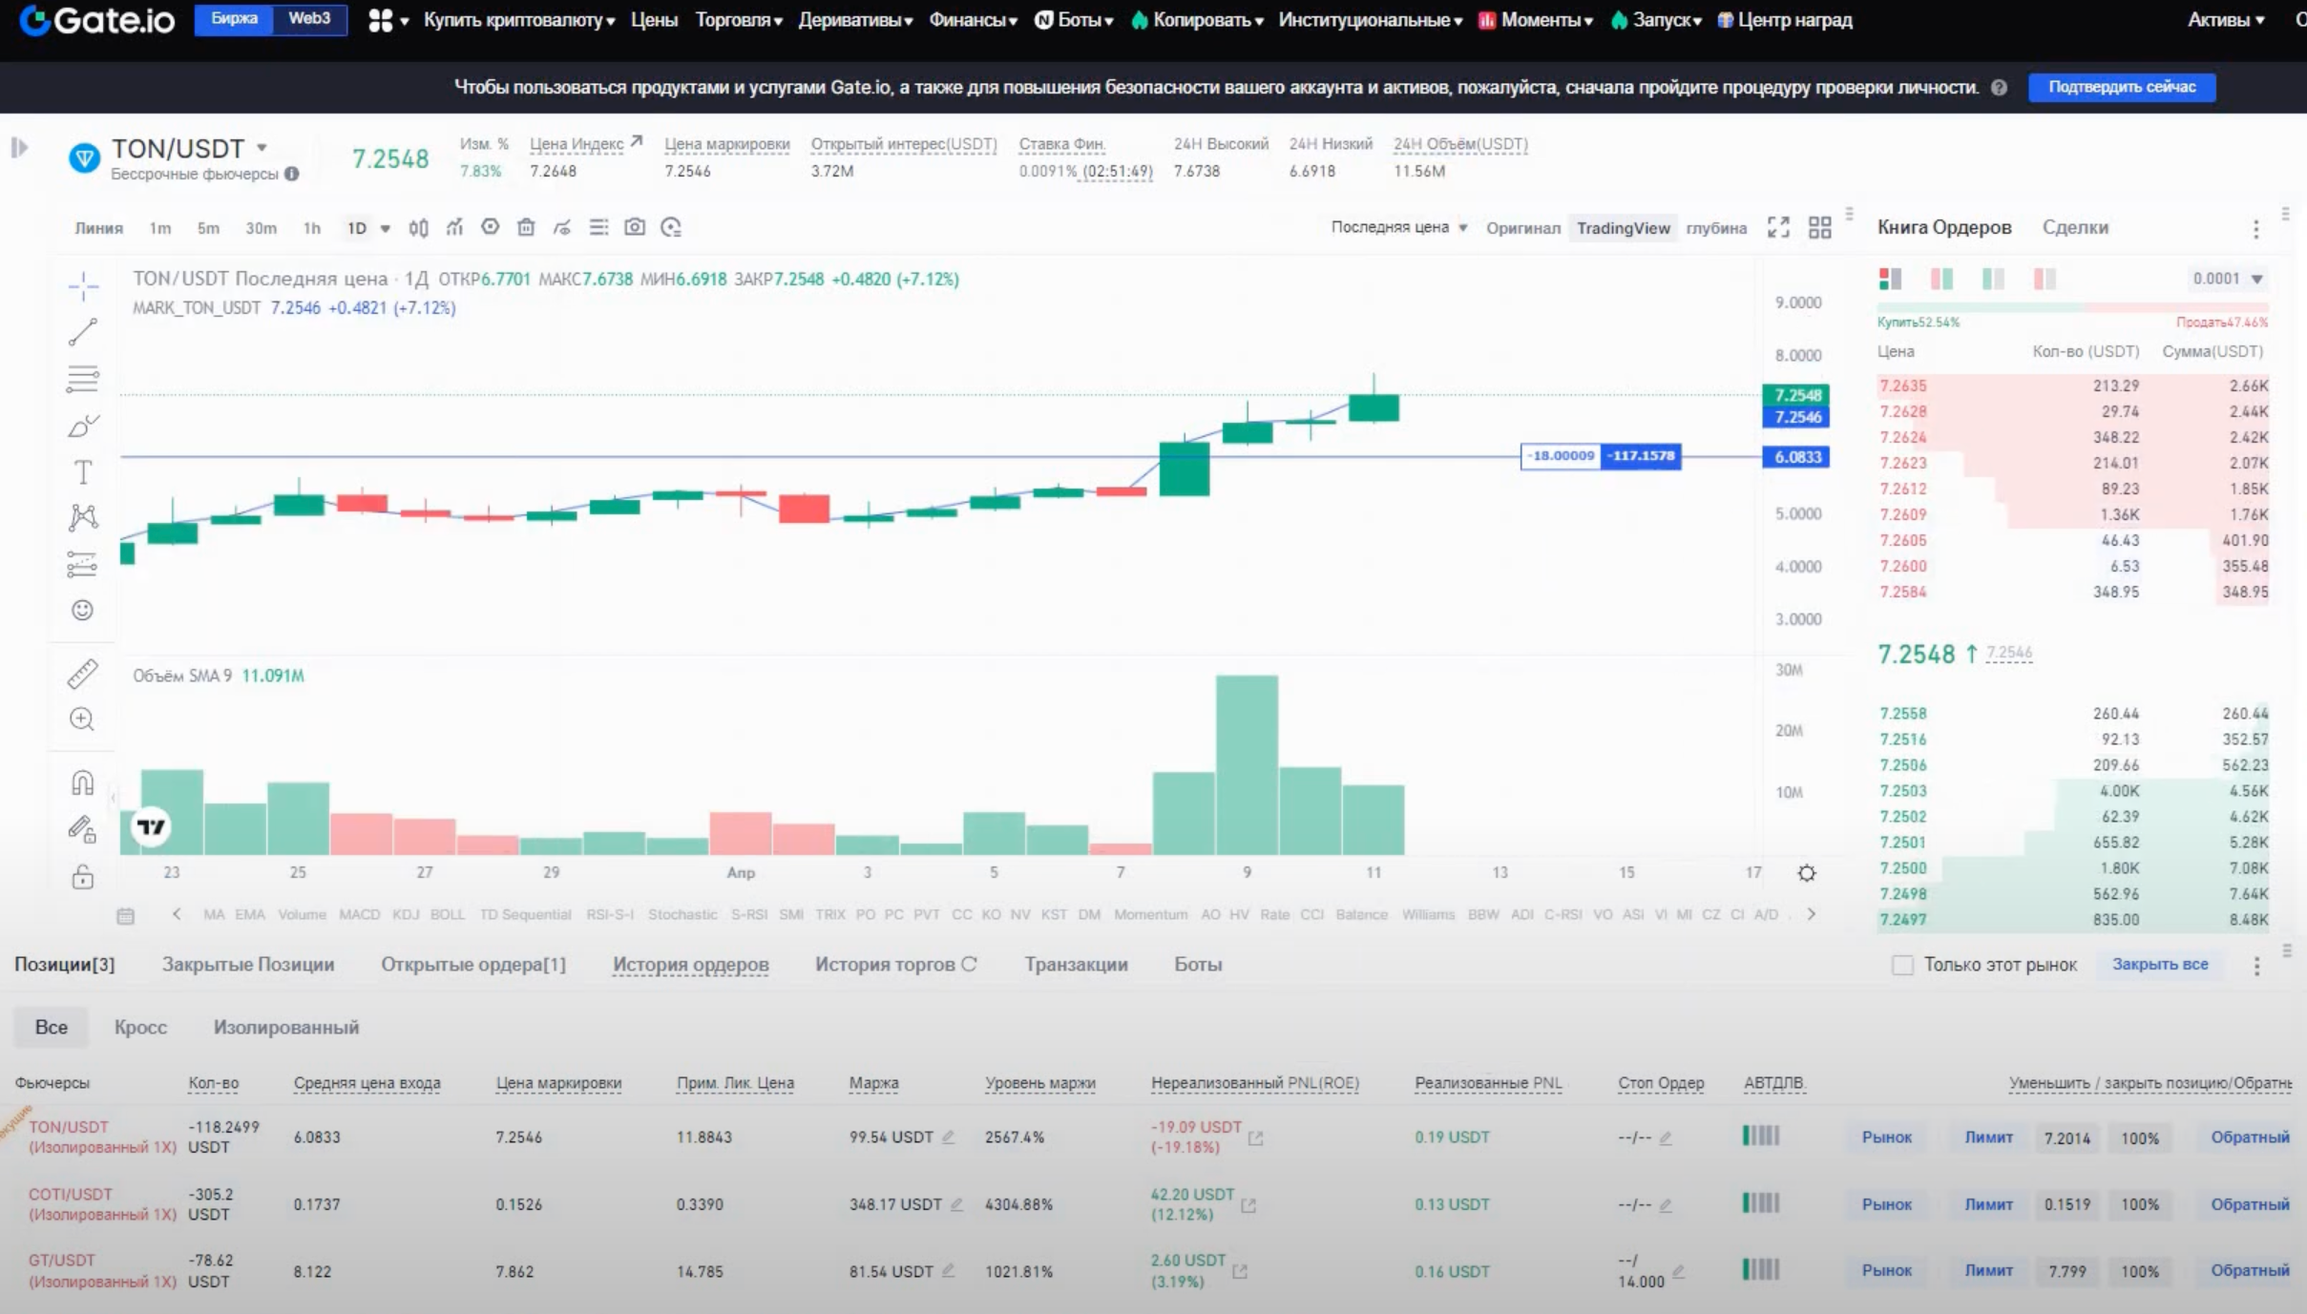
Task: Open the emoji icons tool
Action: (x=83, y=610)
